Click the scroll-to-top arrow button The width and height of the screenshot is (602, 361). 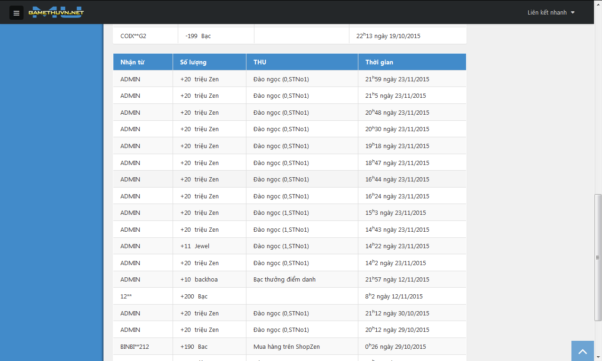(x=583, y=351)
